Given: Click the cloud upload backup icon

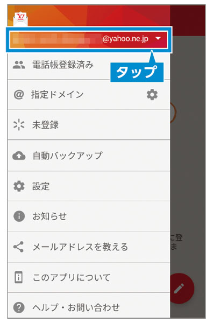Looking at the screenshot, I should pyautogui.click(x=19, y=156).
